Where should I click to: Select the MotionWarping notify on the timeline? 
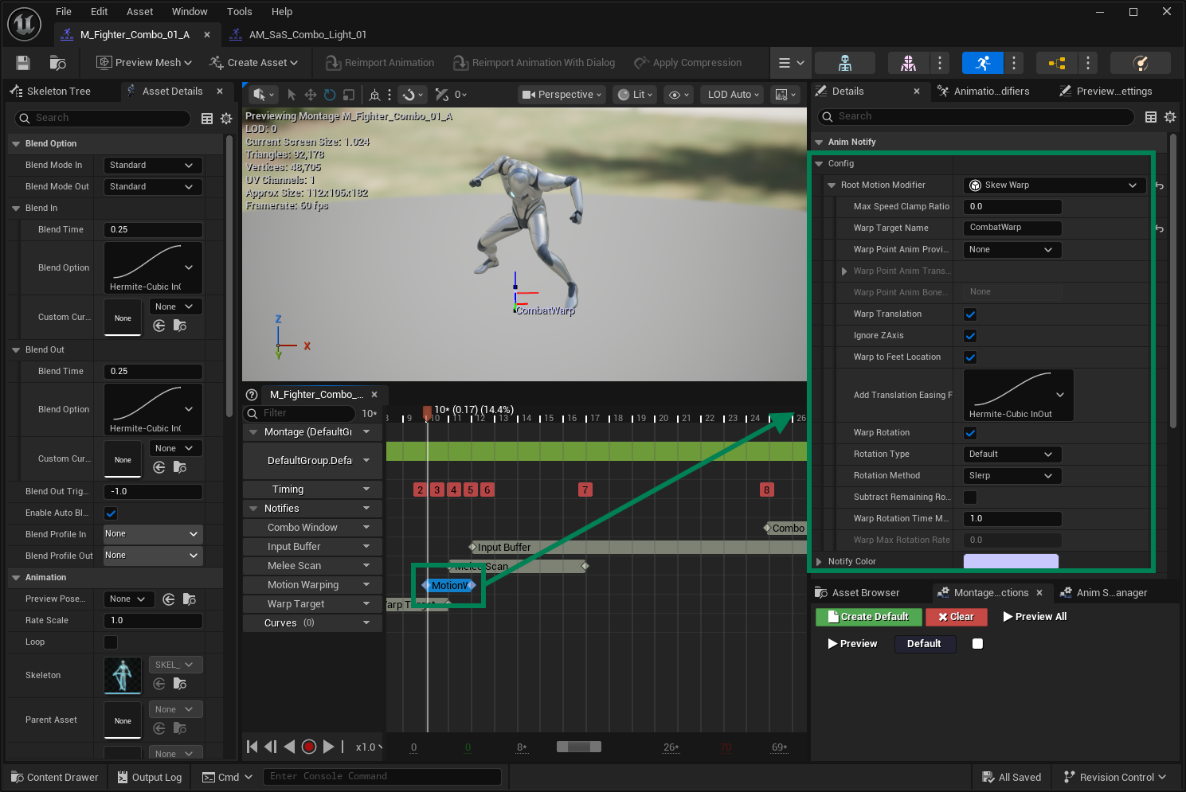tap(448, 586)
